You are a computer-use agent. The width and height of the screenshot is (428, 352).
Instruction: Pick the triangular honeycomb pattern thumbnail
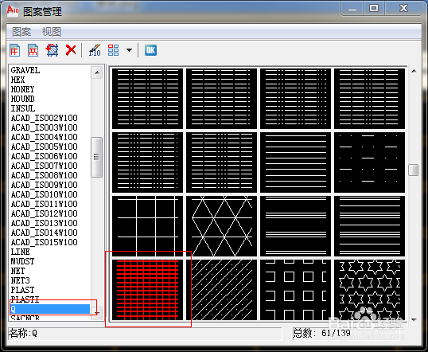pos(222,226)
